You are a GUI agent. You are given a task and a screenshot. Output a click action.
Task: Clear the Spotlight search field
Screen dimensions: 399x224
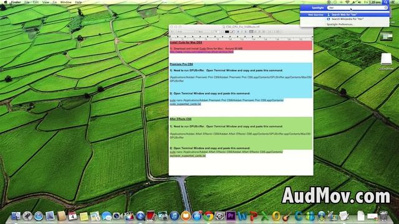(x=386, y=8)
